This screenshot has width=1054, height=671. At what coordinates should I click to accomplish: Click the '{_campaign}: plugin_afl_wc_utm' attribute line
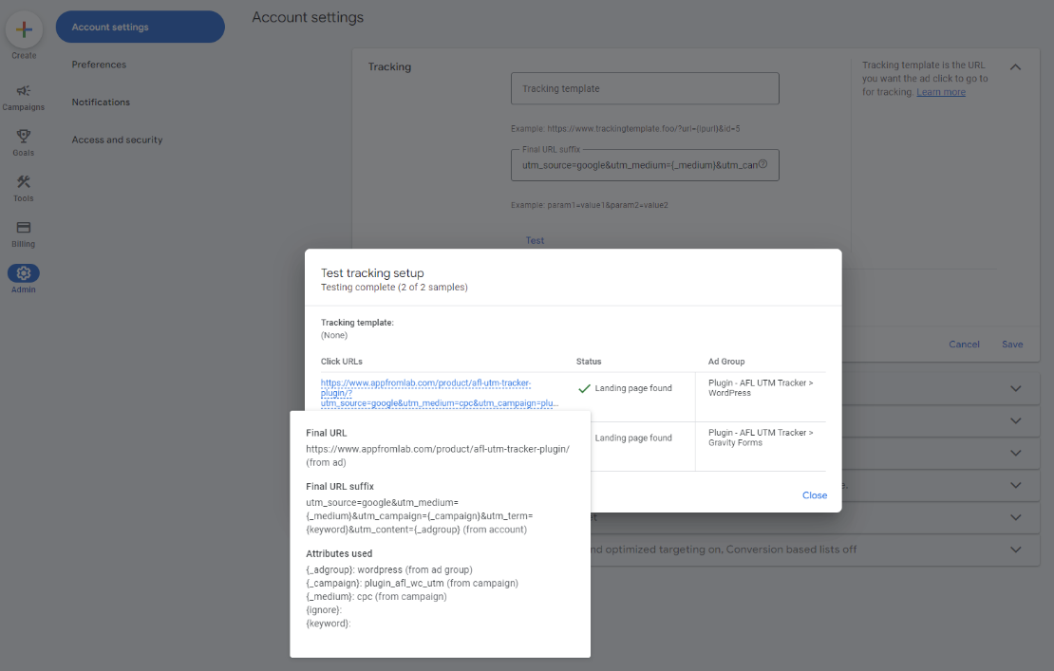coord(412,583)
